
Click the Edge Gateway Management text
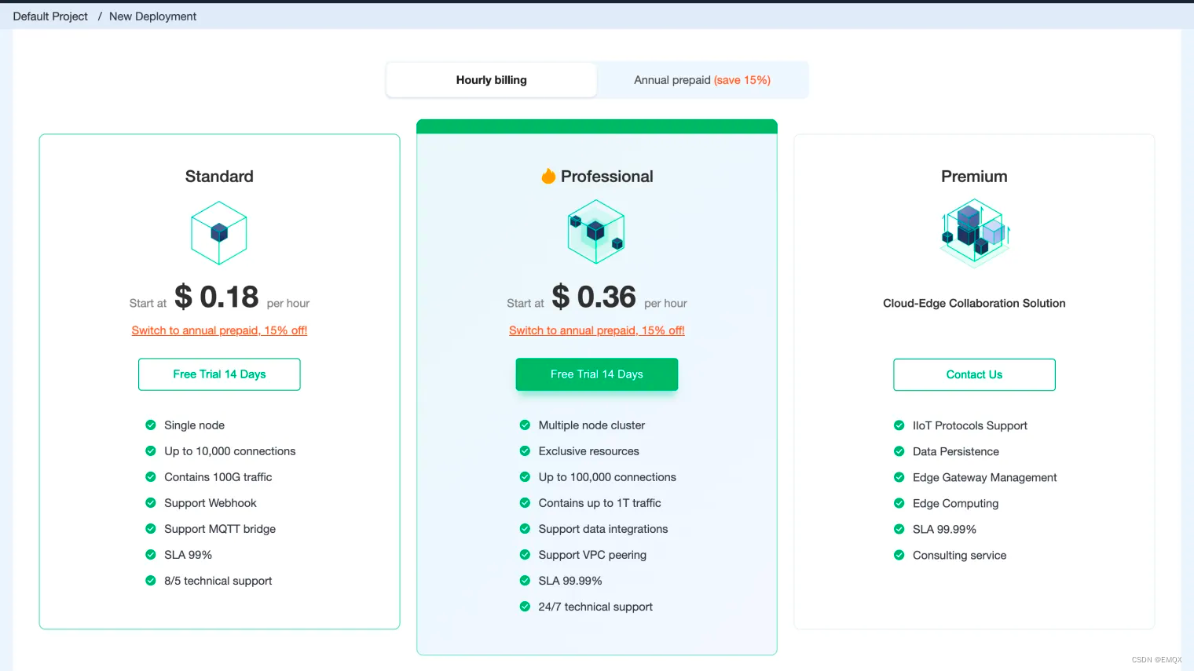click(x=984, y=477)
